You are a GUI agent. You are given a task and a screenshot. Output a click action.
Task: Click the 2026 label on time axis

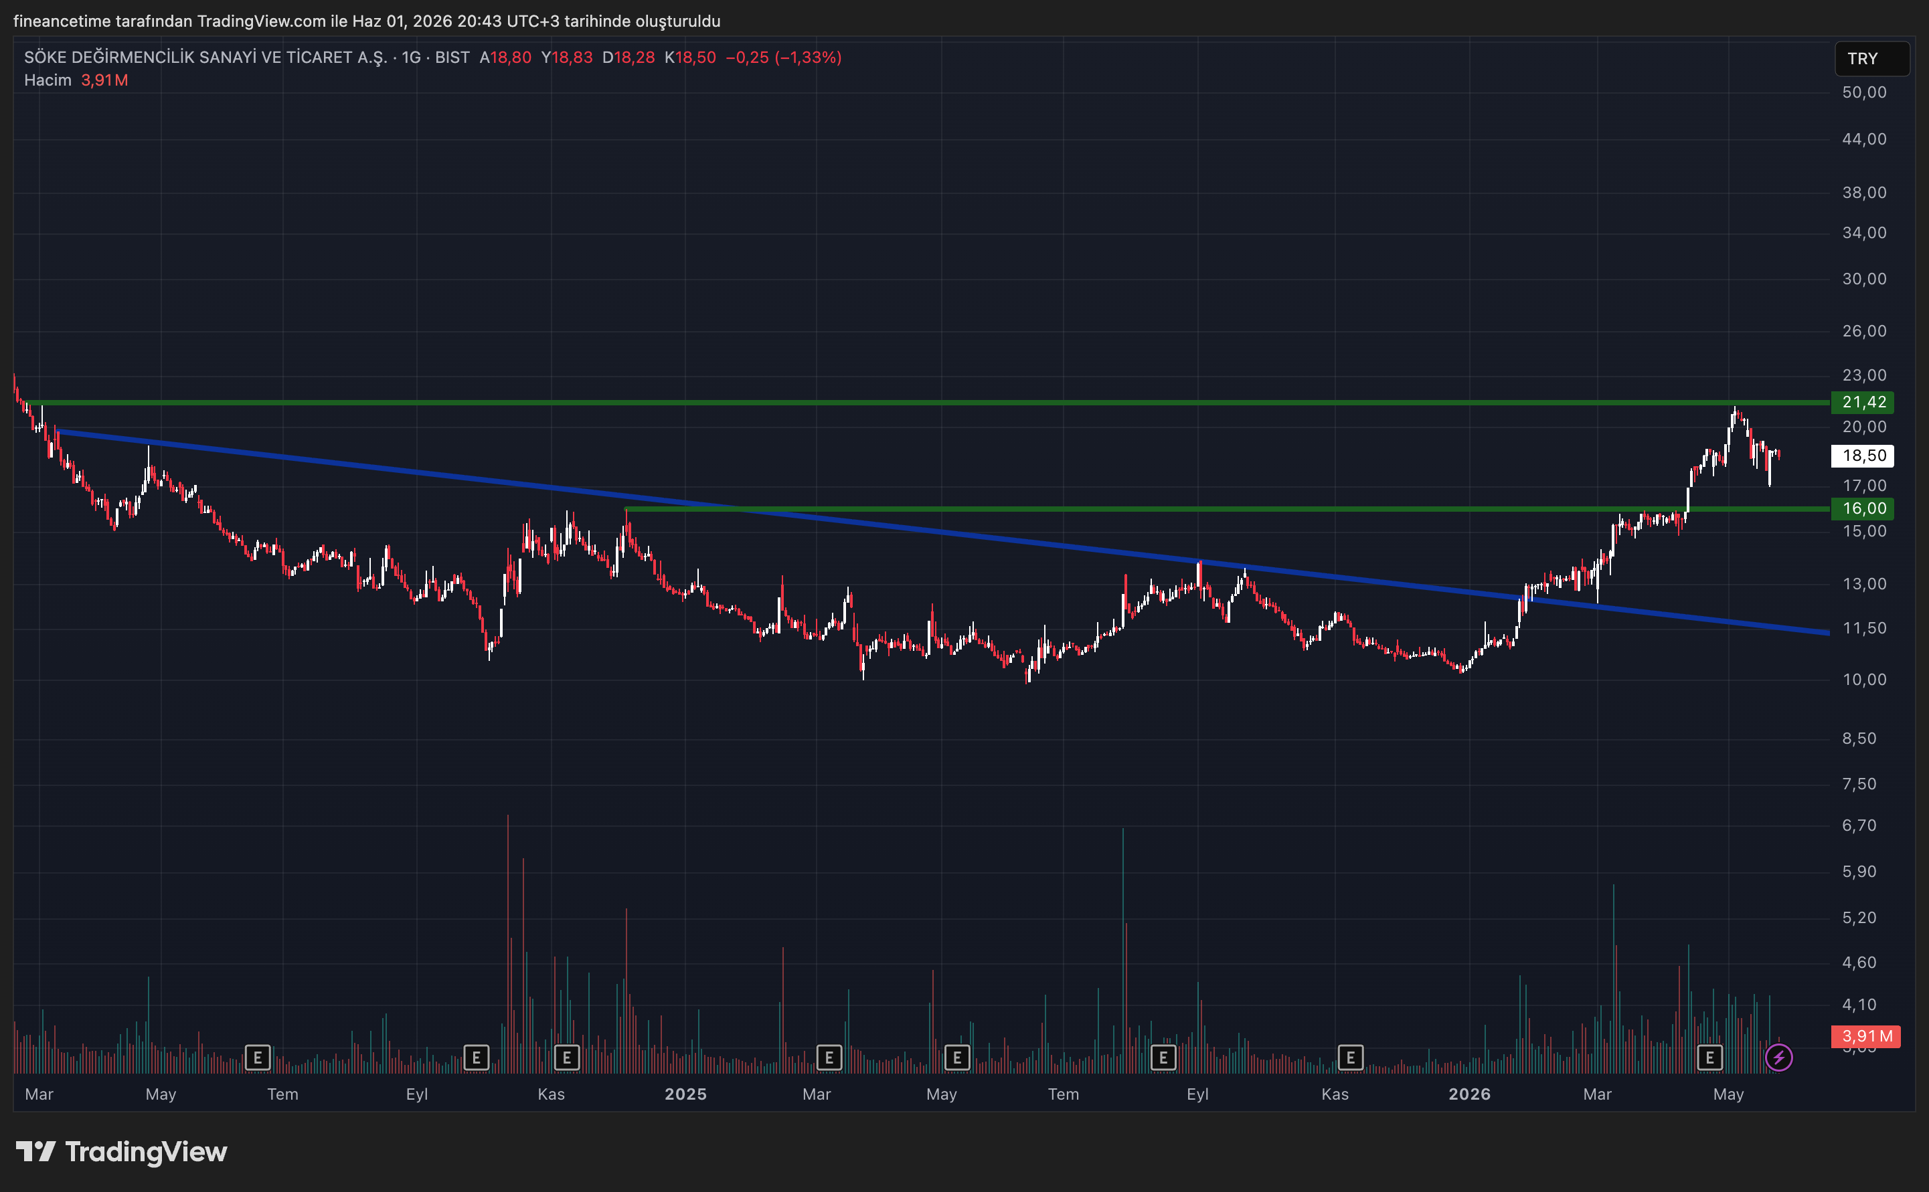pyautogui.click(x=1469, y=1094)
